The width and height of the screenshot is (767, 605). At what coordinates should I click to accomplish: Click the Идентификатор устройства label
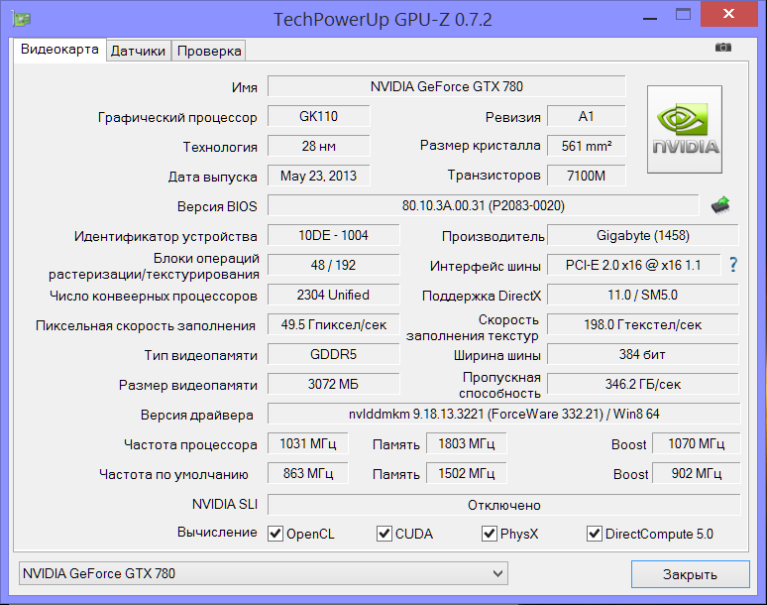click(165, 236)
